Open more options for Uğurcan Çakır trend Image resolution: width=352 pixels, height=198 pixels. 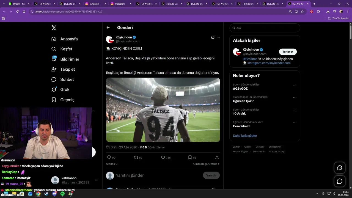[295, 98]
